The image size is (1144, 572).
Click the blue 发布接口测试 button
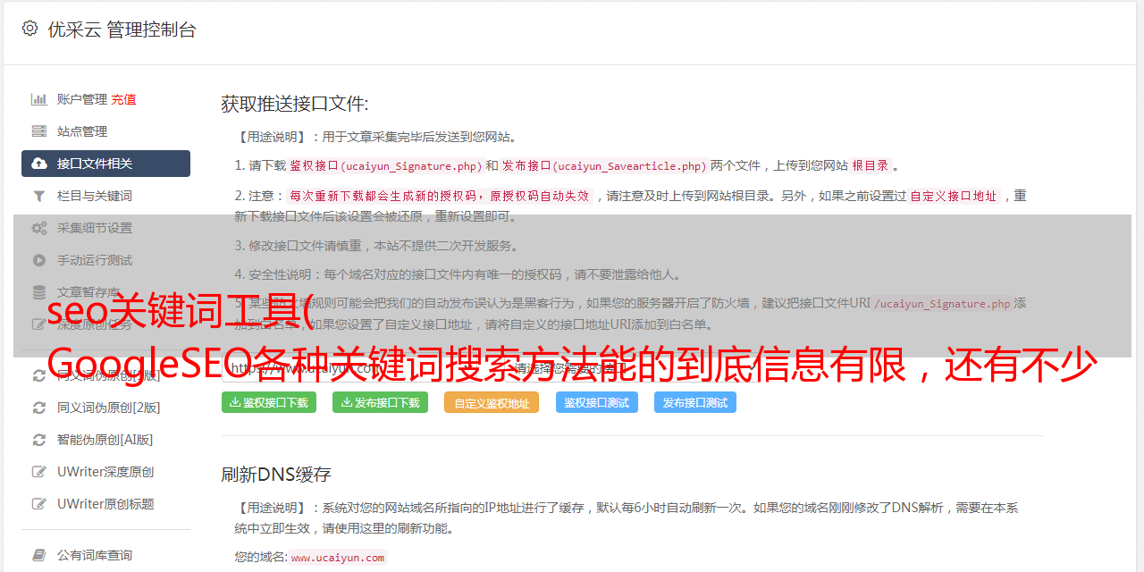click(695, 402)
